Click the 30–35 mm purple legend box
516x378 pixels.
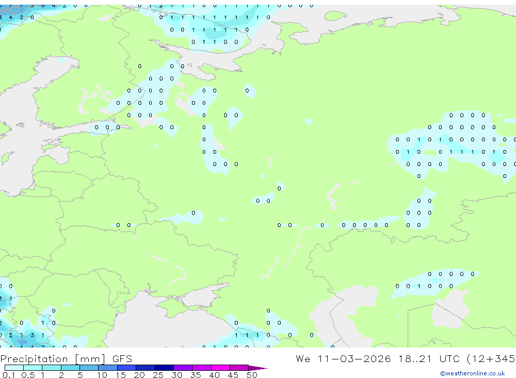(183, 368)
